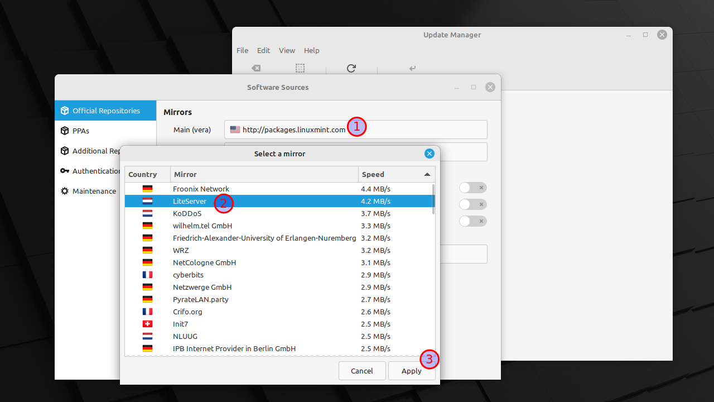The width and height of the screenshot is (714, 402).
Task: Click the Main (vera) mirror field
Action: click(356, 130)
